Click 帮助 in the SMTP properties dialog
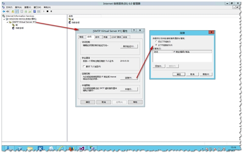The image size is (244, 154). [x=135, y=102]
